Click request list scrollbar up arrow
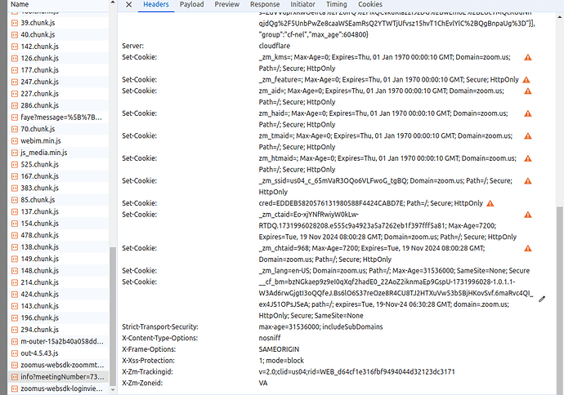The image size is (564, 395). 113,2
